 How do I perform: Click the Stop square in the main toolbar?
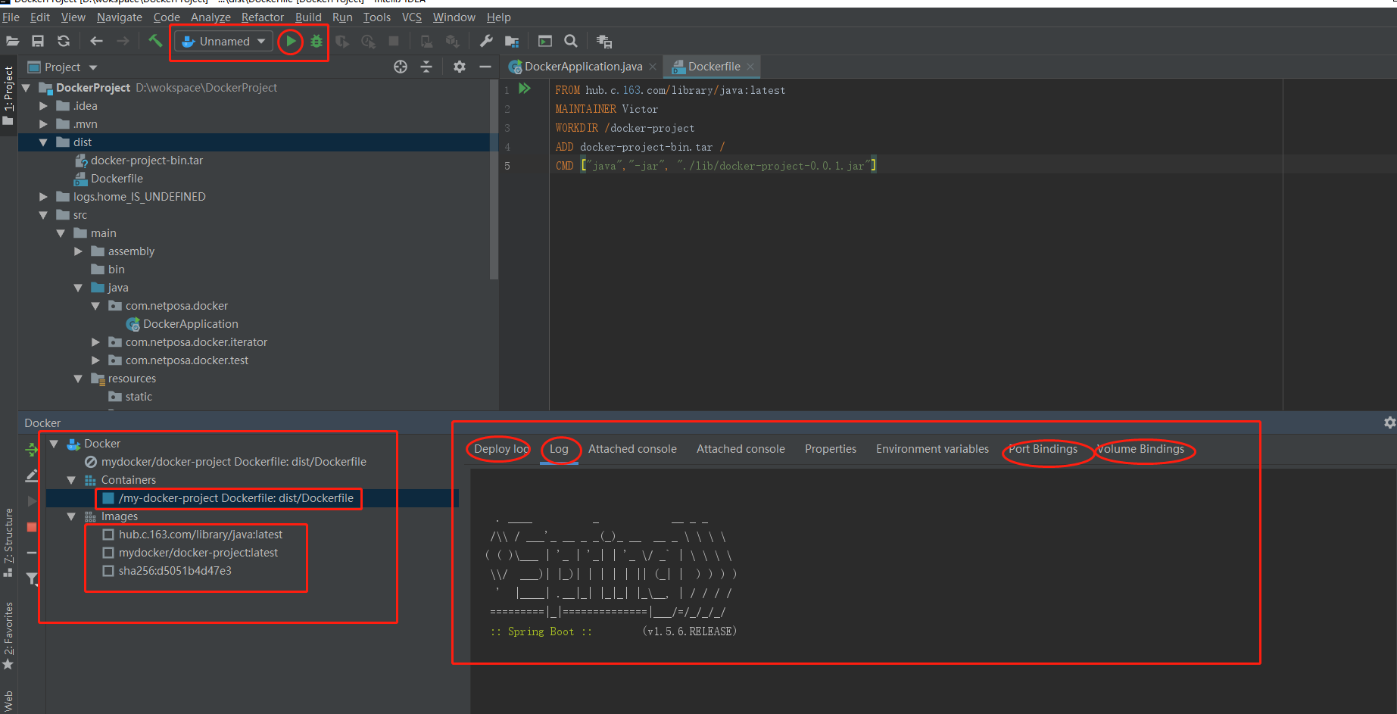[x=394, y=41]
